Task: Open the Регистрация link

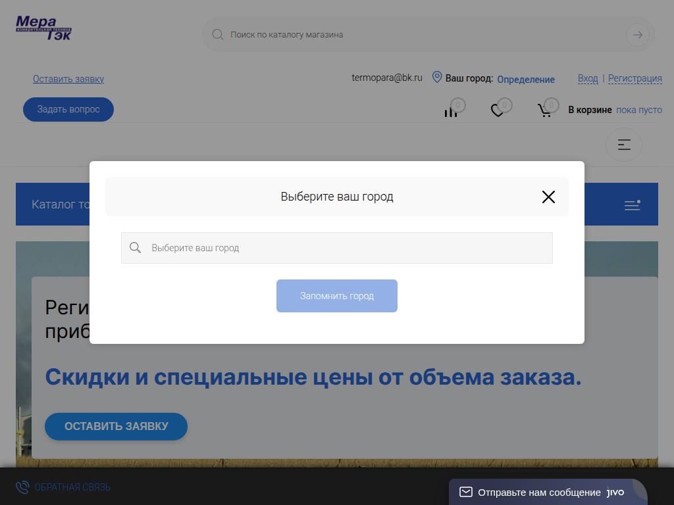Action: [635, 78]
